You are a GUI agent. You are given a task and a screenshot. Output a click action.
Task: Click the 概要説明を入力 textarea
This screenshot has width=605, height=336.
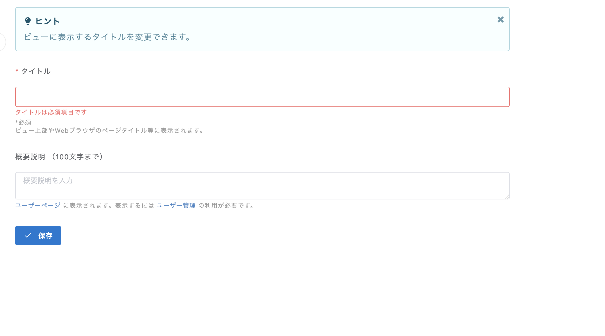(x=262, y=186)
